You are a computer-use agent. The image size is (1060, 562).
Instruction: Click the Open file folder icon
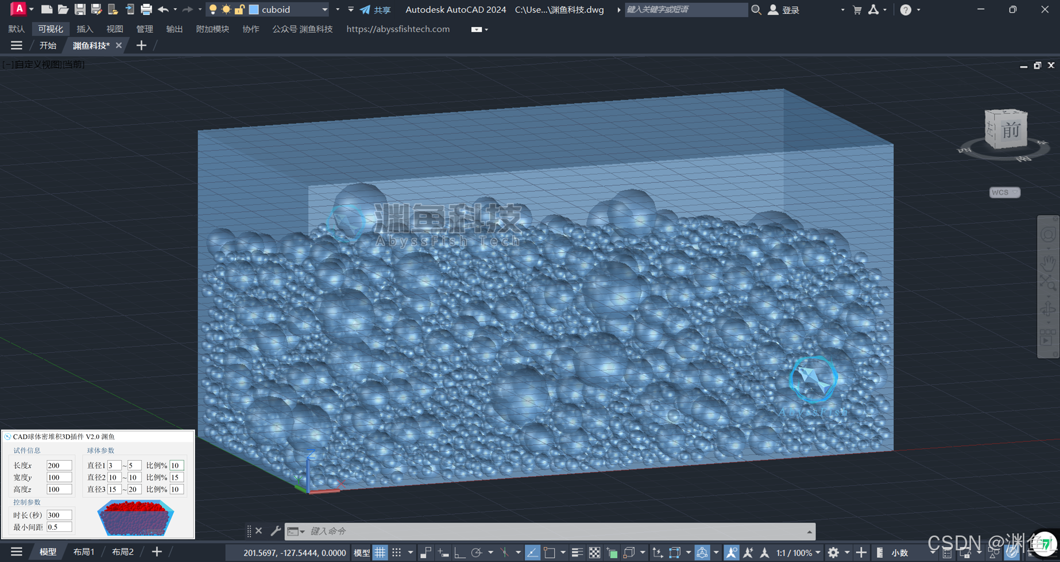point(63,10)
